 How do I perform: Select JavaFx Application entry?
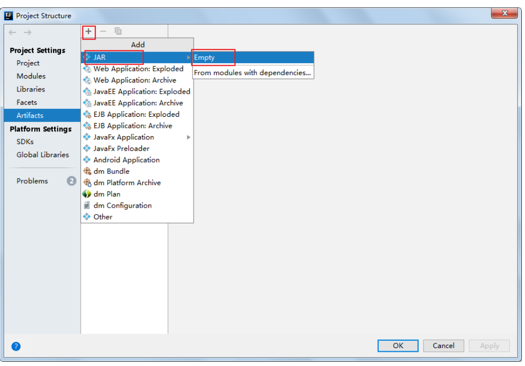pyautogui.click(x=137, y=137)
